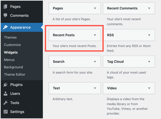Click the Users person icon
The image size is (161, 119).
point(5,94)
